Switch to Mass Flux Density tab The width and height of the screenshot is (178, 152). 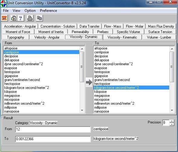click(x=161, y=26)
